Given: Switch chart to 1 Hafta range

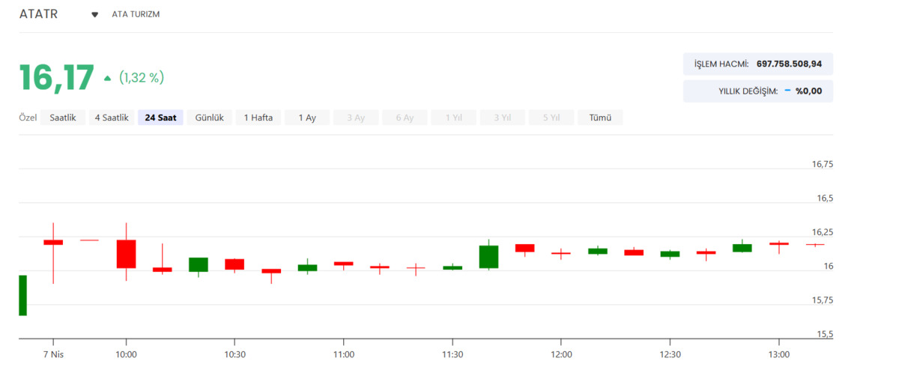Looking at the screenshot, I should pyautogui.click(x=258, y=118).
